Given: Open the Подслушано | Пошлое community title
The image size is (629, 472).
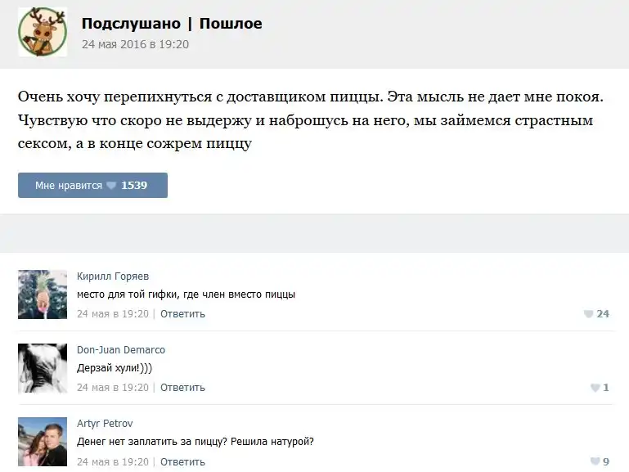Looking at the screenshot, I should [172, 24].
